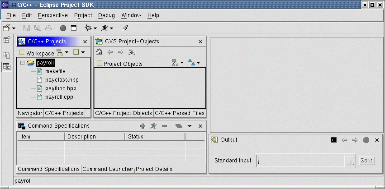Select the Command Launcher tab
Image resolution: width=385 pixels, height=189 pixels.
tap(108, 169)
